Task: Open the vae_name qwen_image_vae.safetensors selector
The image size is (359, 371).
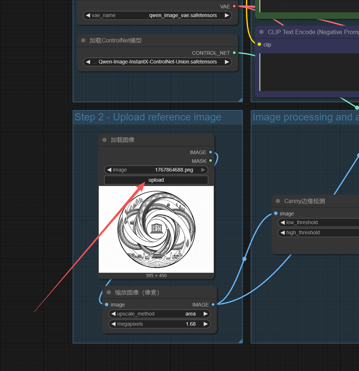Action: pyautogui.click(x=157, y=15)
